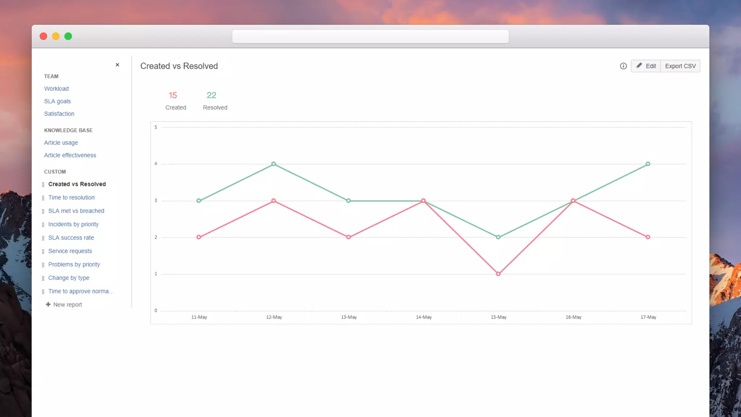Click the 15-May Created data point
Viewport: 741px width, 417px height.
tap(498, 274)
